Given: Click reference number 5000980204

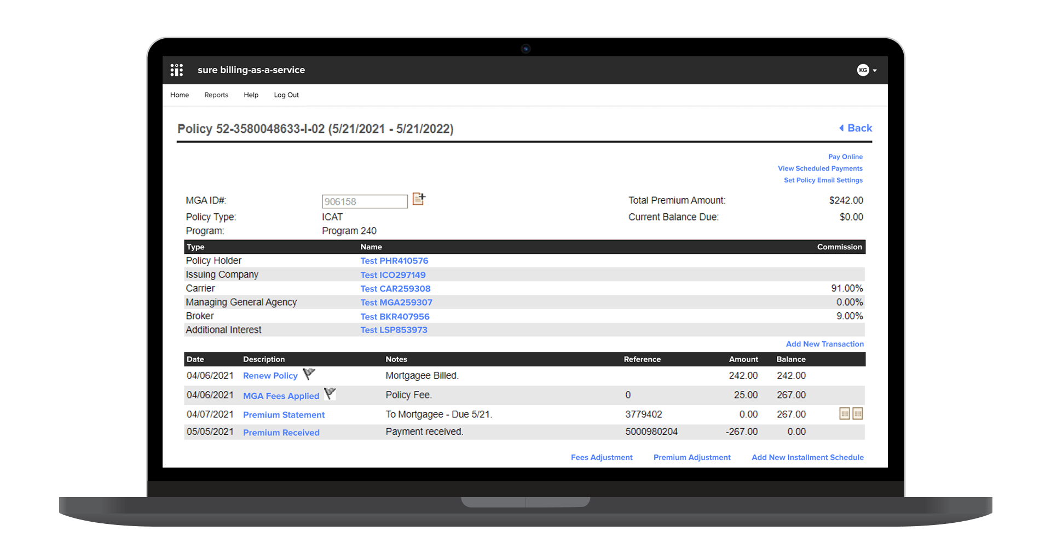Looking at the screenshot, I should [x=651, y=431].
